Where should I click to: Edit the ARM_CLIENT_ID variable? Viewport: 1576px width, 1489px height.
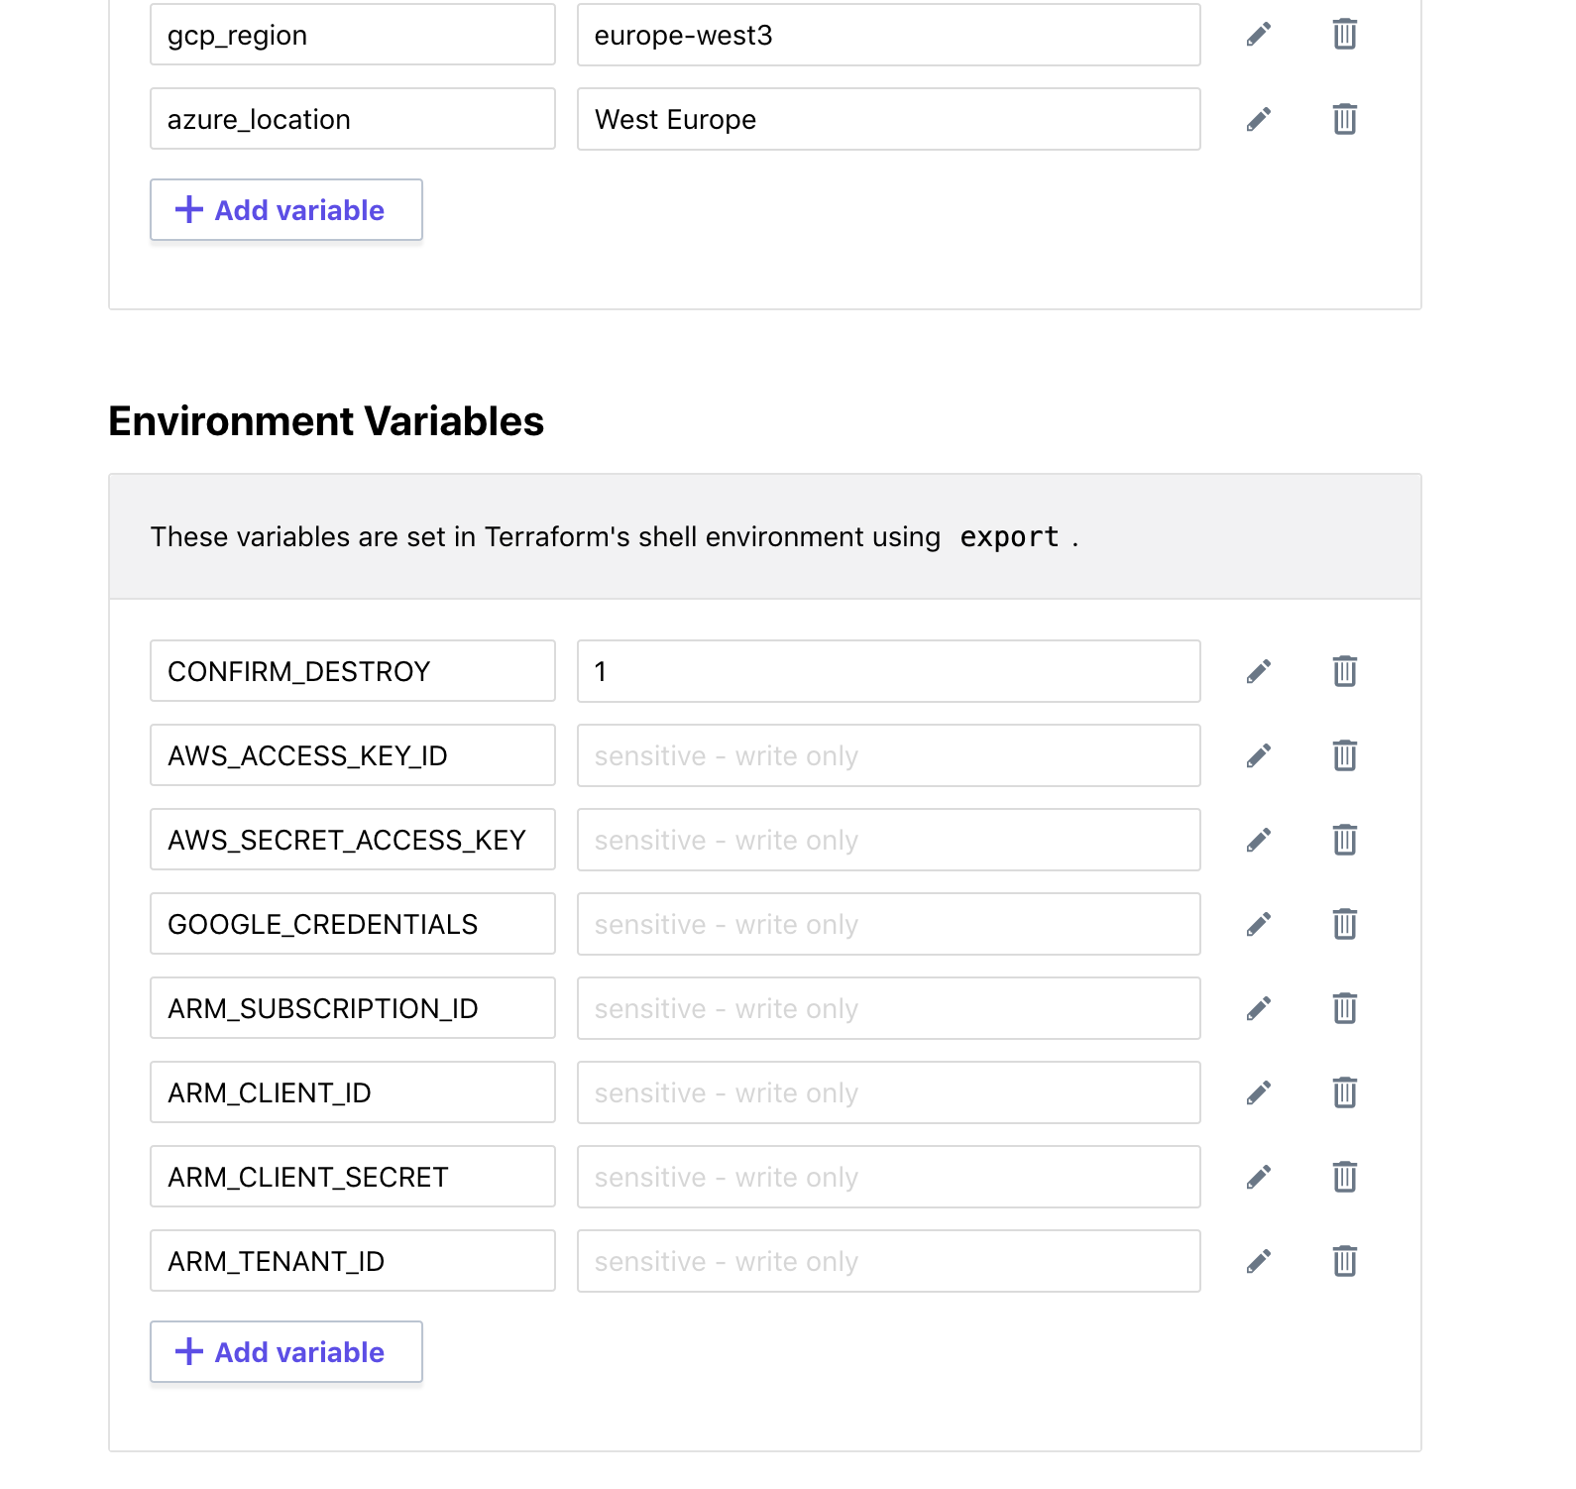(1259, 1092)
